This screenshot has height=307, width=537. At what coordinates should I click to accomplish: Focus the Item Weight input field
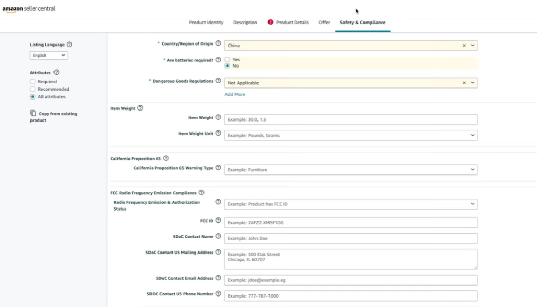pos(351,119)
